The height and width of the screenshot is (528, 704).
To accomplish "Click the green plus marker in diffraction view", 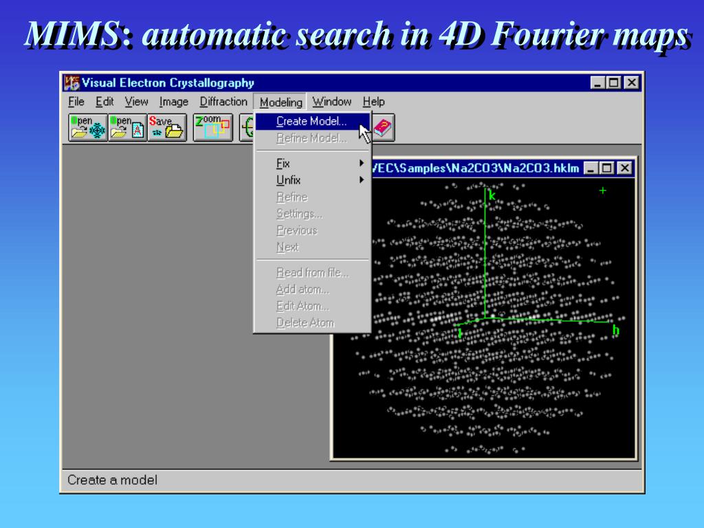I will click(602, 190).
